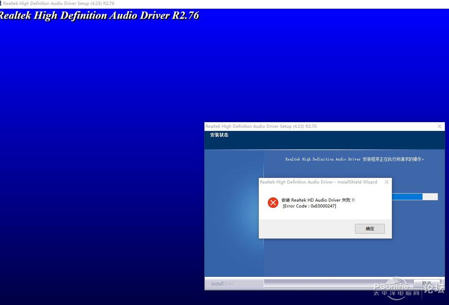Screen dimensions: 449x305
Task: Click the blue installation progress bar
Action: point(415,196)
